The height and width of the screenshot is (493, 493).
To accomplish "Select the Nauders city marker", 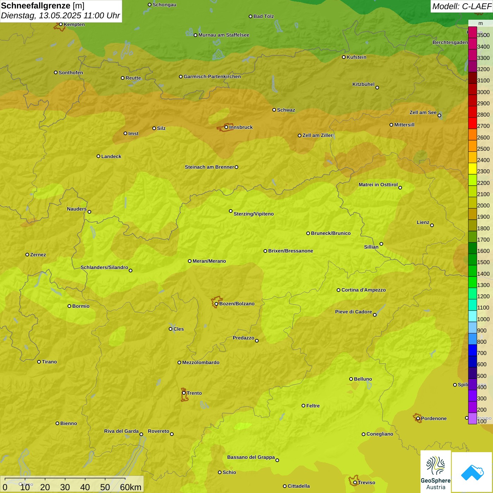I will click(x=89, y=212).
